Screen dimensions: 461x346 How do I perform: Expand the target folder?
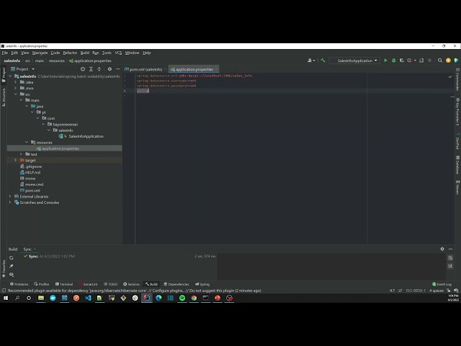coord(16,160)
